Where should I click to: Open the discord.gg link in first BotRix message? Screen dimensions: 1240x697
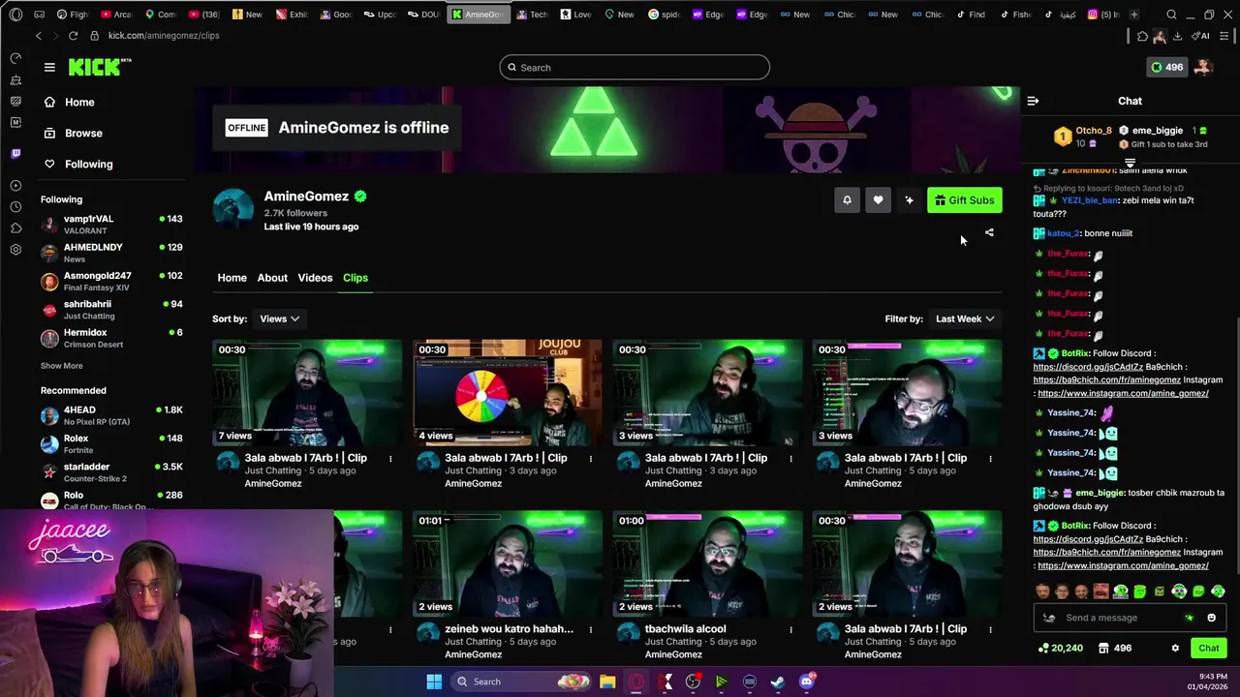point(1088,367)
